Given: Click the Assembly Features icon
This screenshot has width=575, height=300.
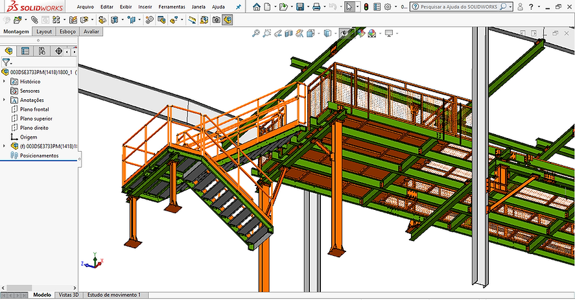Looking at the screenshot, I should click(115, 20).
